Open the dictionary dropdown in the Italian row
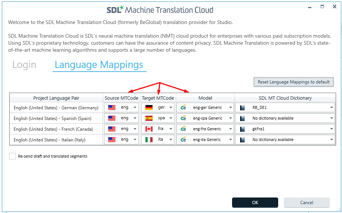This screenshot has height=213, width=342. pos(332,140)
